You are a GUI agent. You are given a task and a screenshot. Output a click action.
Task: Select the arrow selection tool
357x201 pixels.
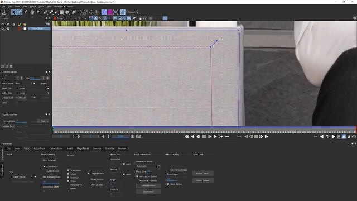[14, 12]
